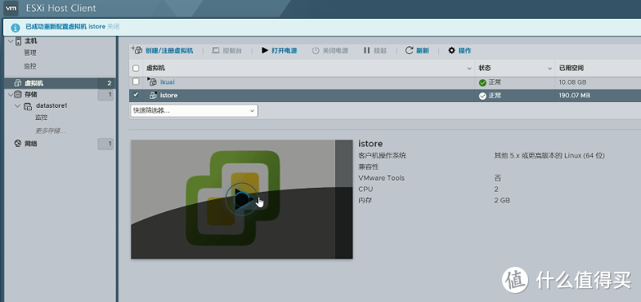Viewport: 641px width, 302px height.
Task: Open the istore virtual machine link
Action: click(168, 95)
